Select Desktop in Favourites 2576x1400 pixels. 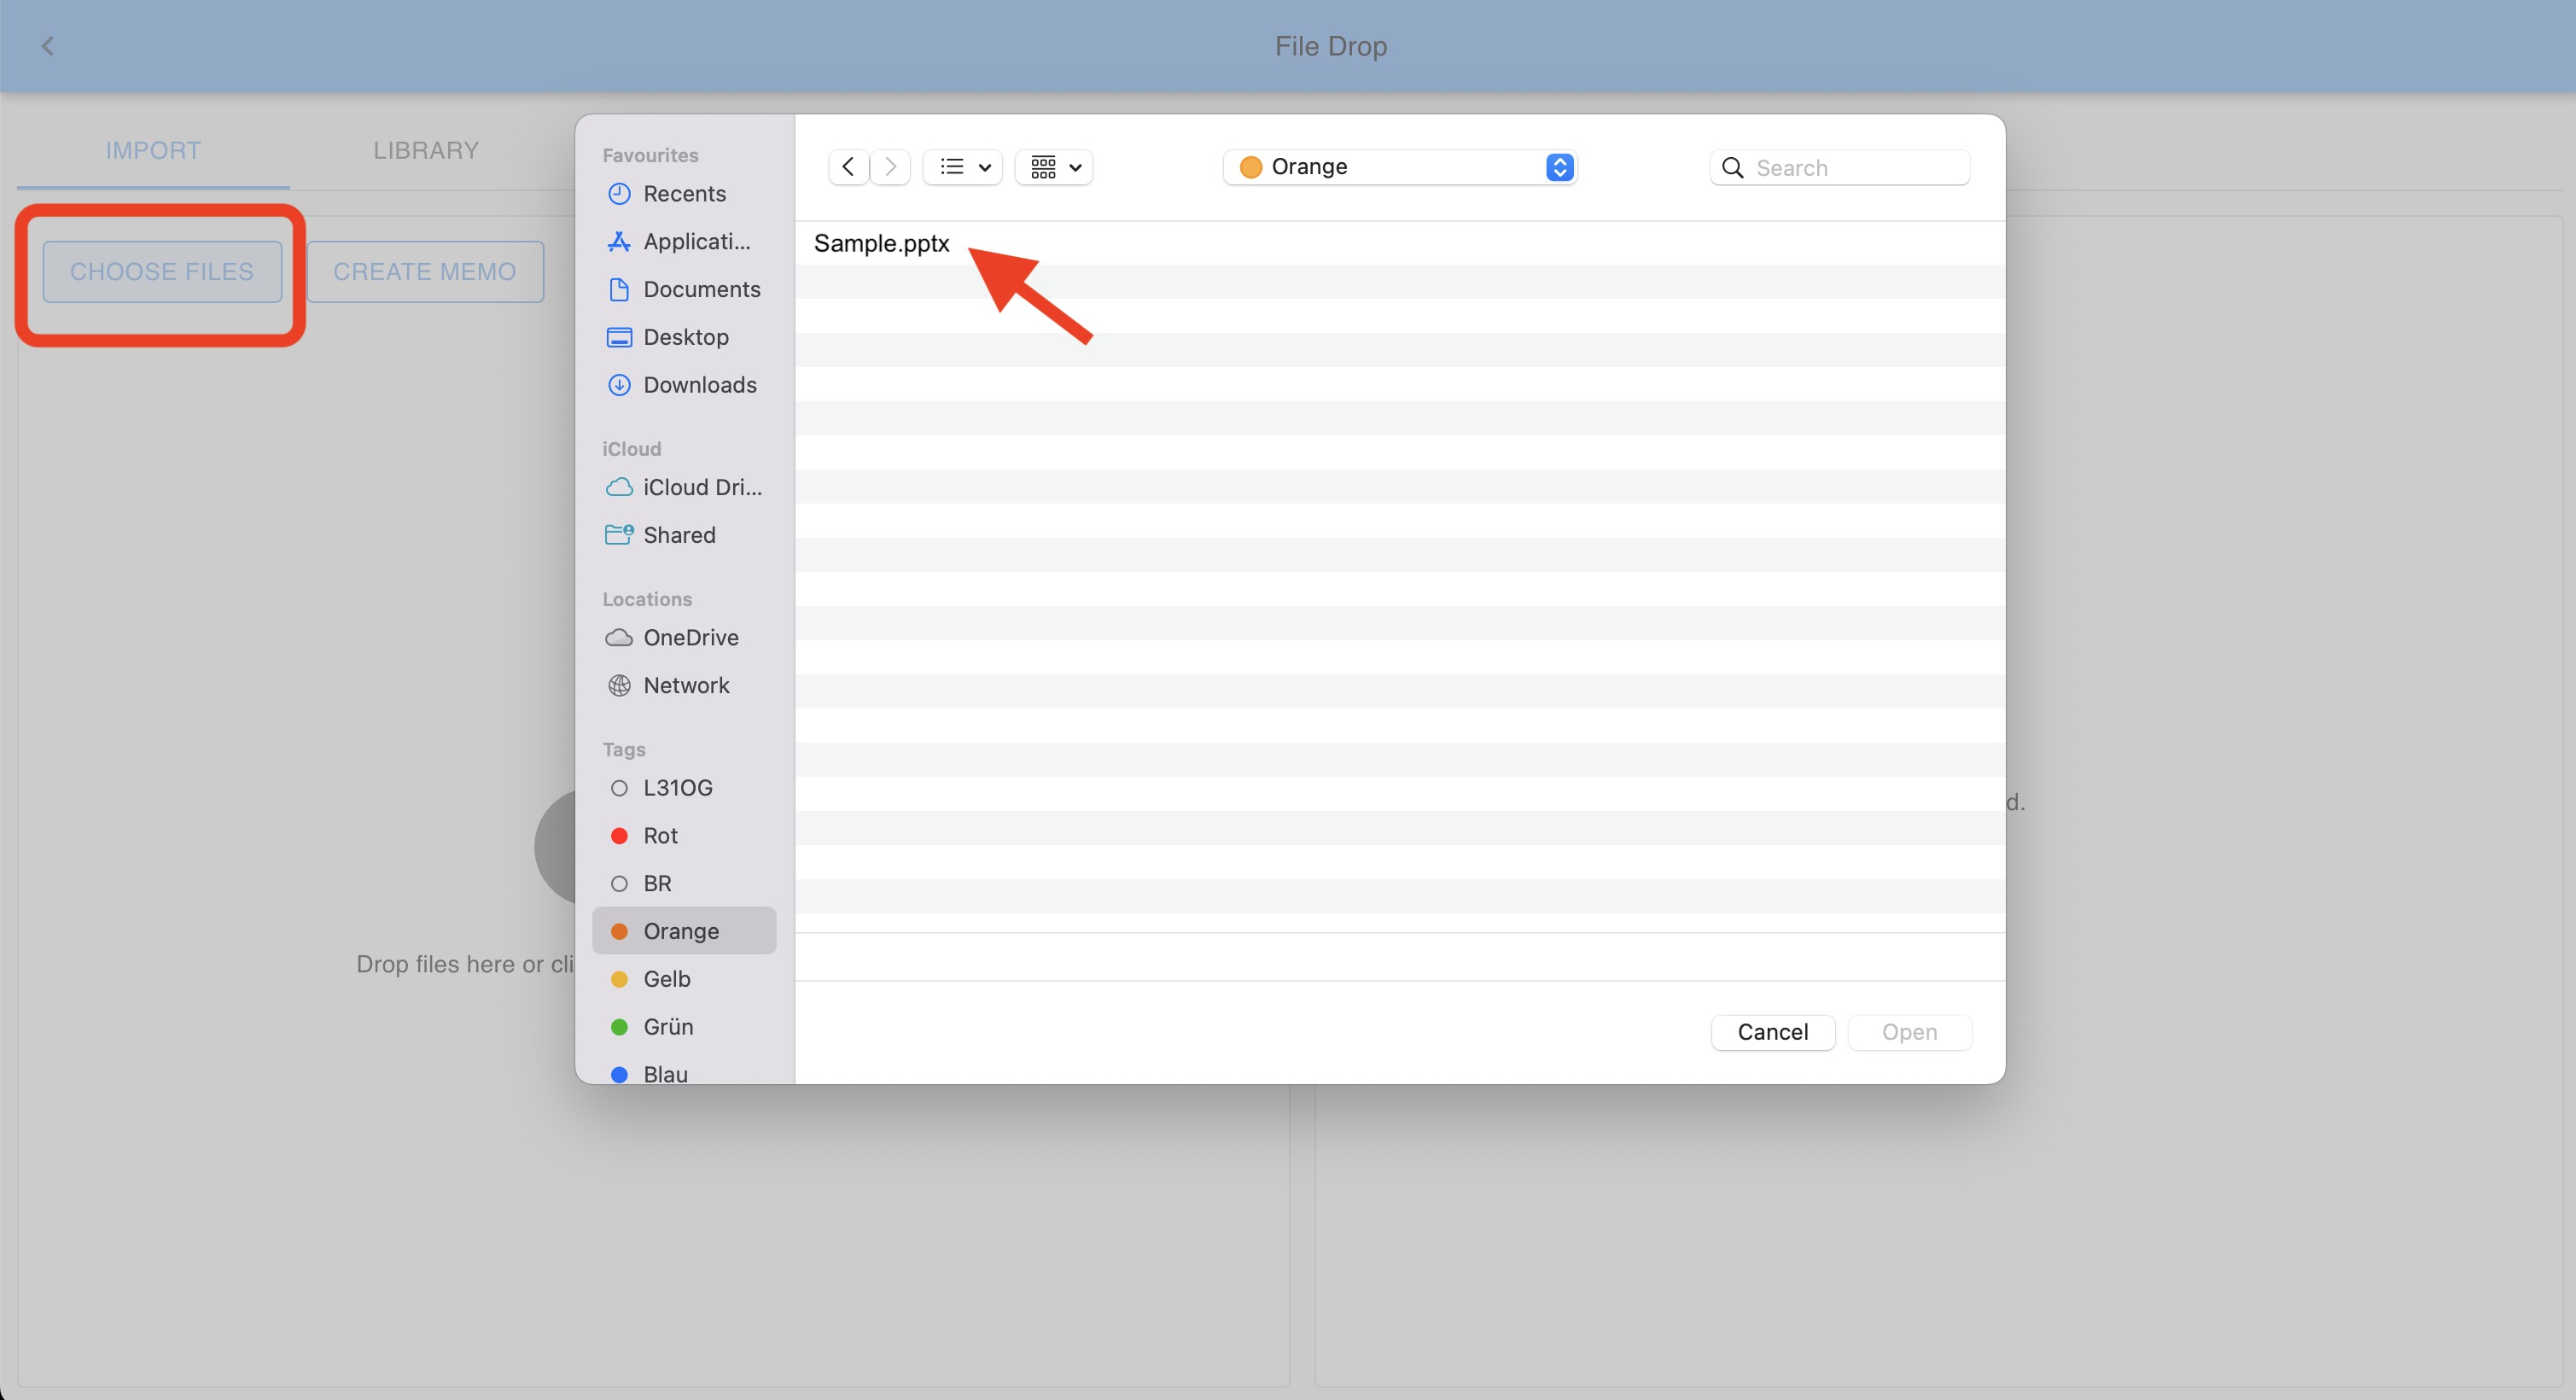pos(685,337)
